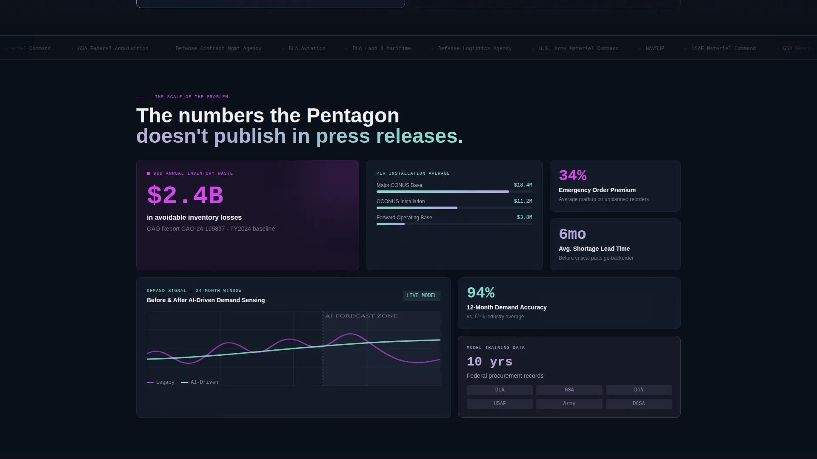Click the OCONUS Installation progress bar
Image resolution: width=817 pixels, height=459 pixels.
[x=454, y=208]
